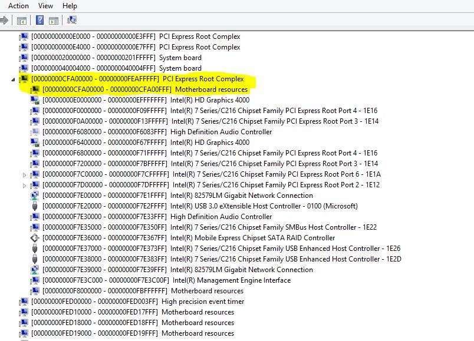Screen dimensions: 474x341
Task: Select F7D00000 Root Port 2 - 1E12 entry
Action: pyautogui.click(x=211, y=185)
